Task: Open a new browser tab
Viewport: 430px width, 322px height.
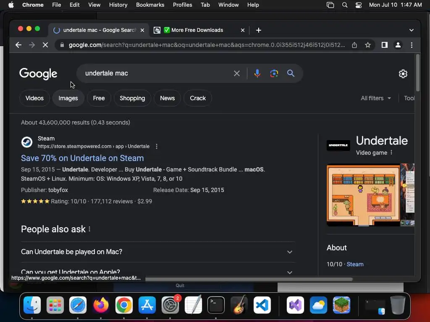Action: coord(259,30)
